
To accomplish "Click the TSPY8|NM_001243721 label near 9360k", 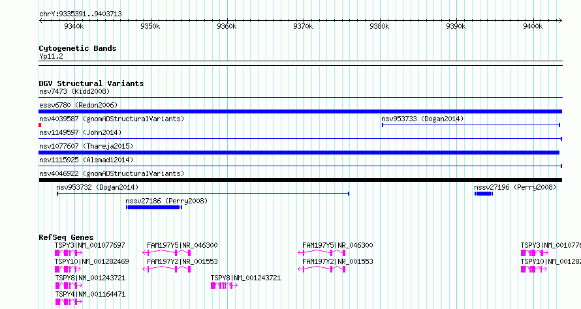I will pos(245,278).
